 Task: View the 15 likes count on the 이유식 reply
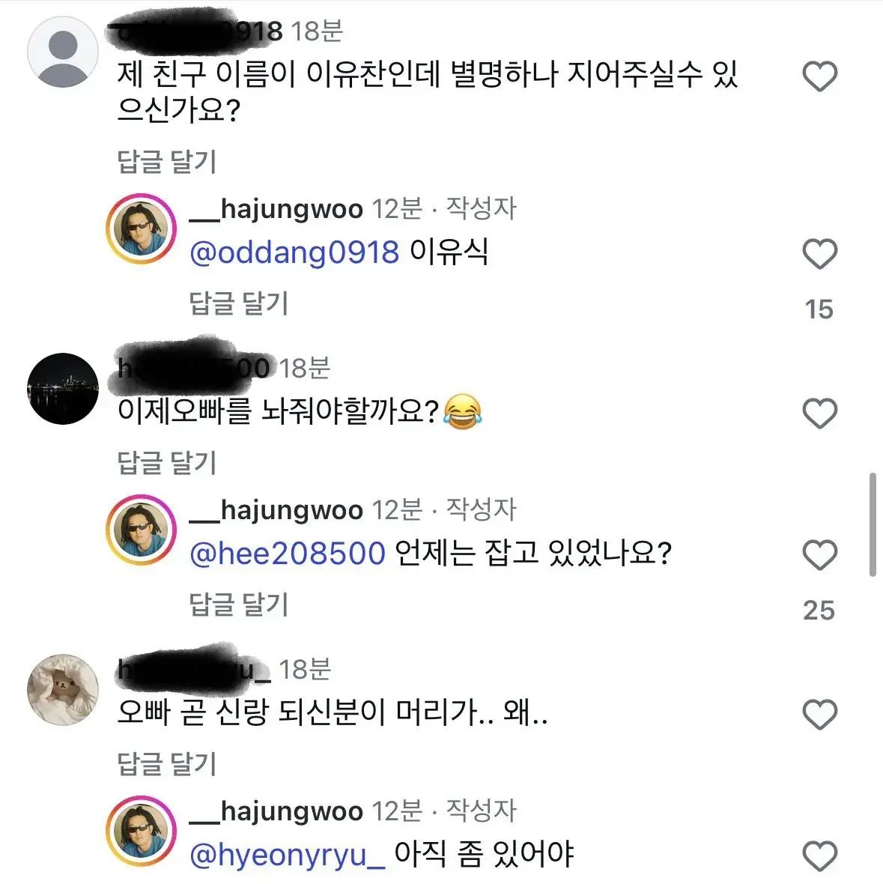(819, 309)
